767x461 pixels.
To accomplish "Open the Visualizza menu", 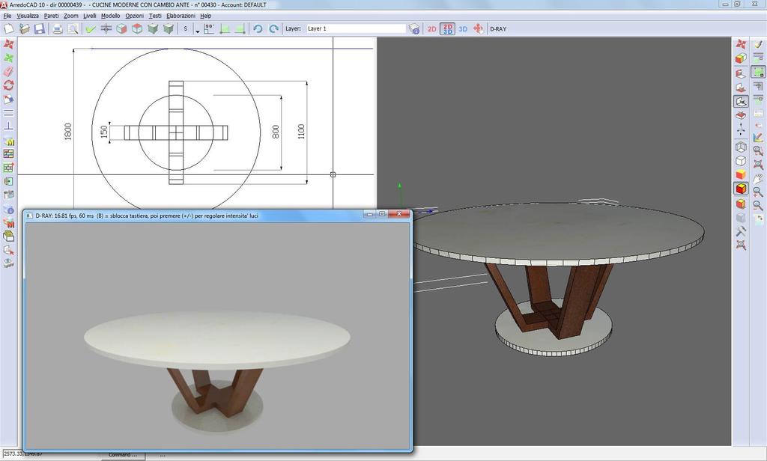I will coord(28,16).
